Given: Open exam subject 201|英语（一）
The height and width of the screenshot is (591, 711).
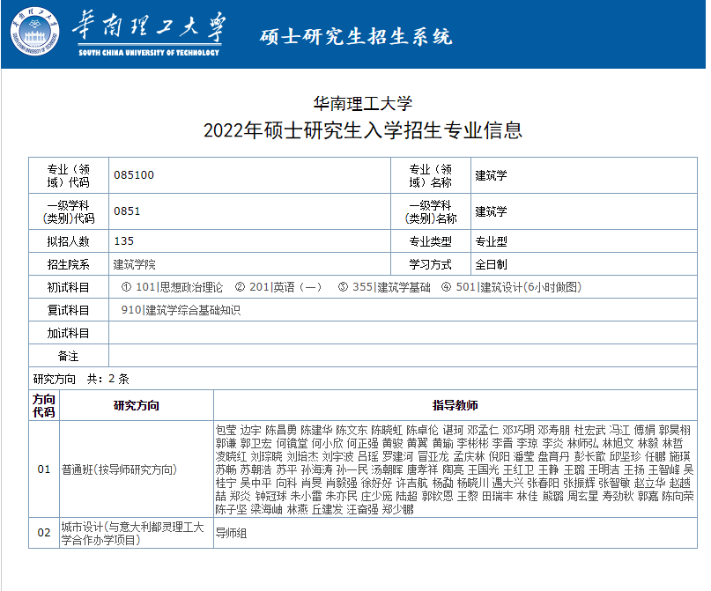Looking at the screenshot, I should [x=285, y=287].
